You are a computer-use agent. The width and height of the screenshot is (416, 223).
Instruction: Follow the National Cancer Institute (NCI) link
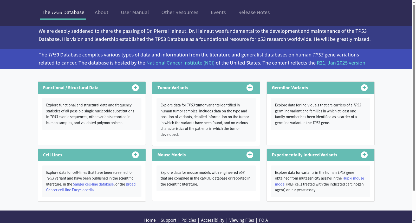(x=180, y=63)
